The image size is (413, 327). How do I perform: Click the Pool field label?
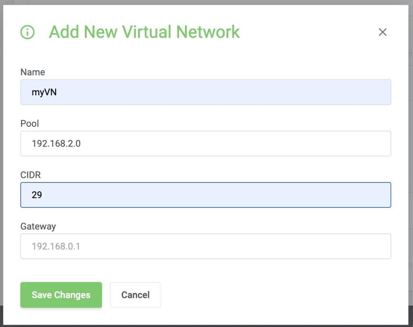[30, 124]
